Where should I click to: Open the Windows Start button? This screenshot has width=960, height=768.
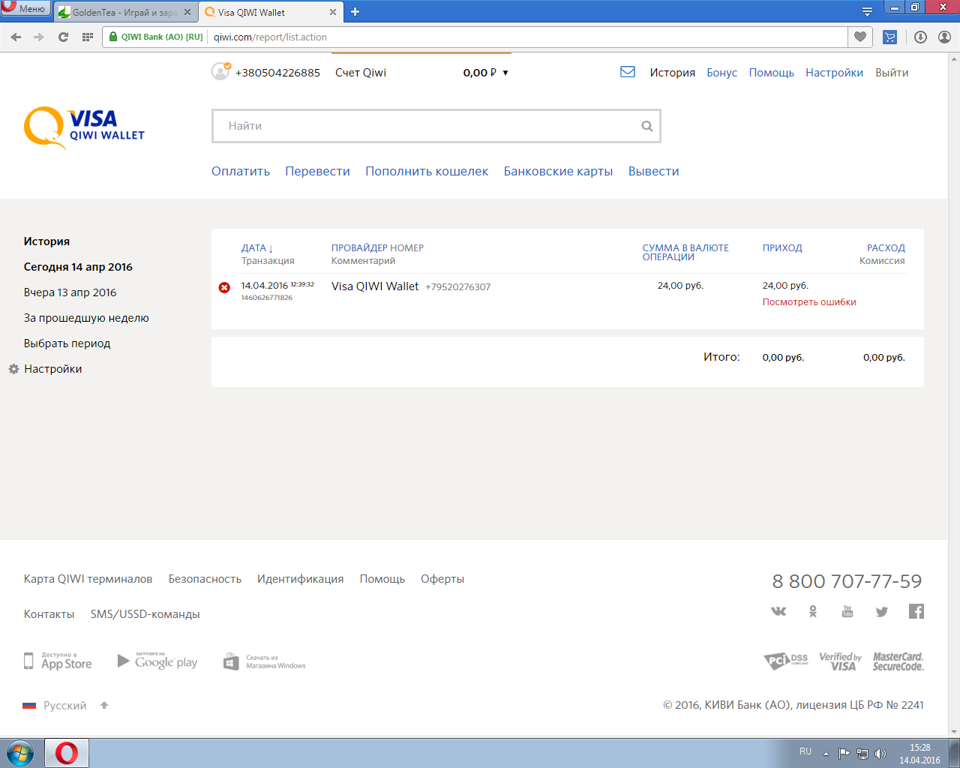tap(20, 753)
